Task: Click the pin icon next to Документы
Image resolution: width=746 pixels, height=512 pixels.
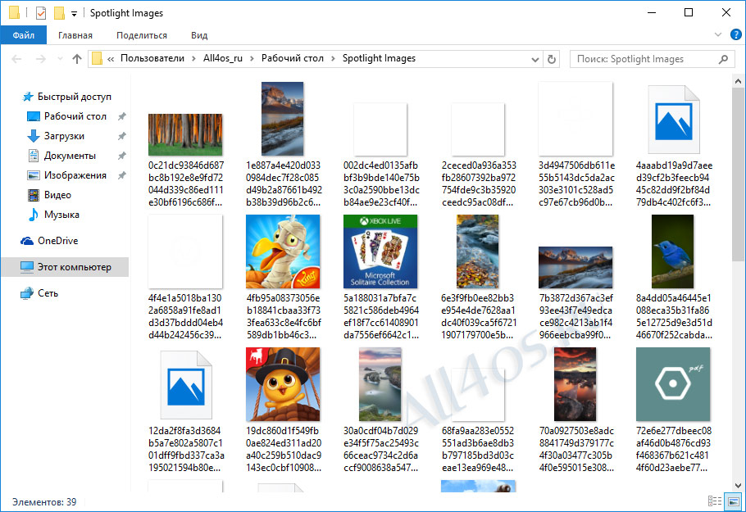Action: point(122,156)
